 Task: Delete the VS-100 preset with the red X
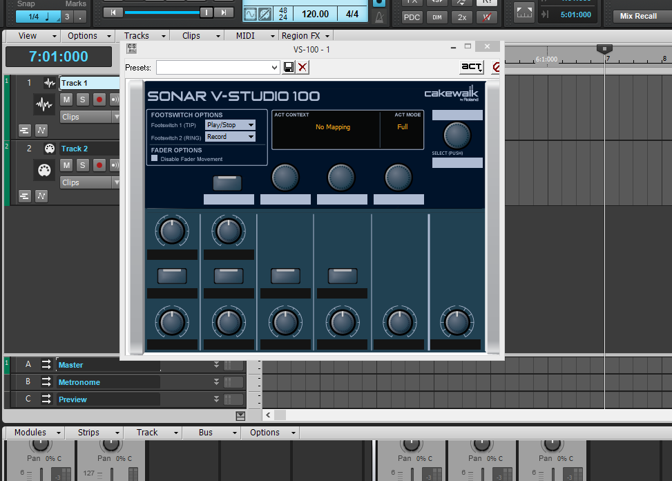tap(303, 67)
